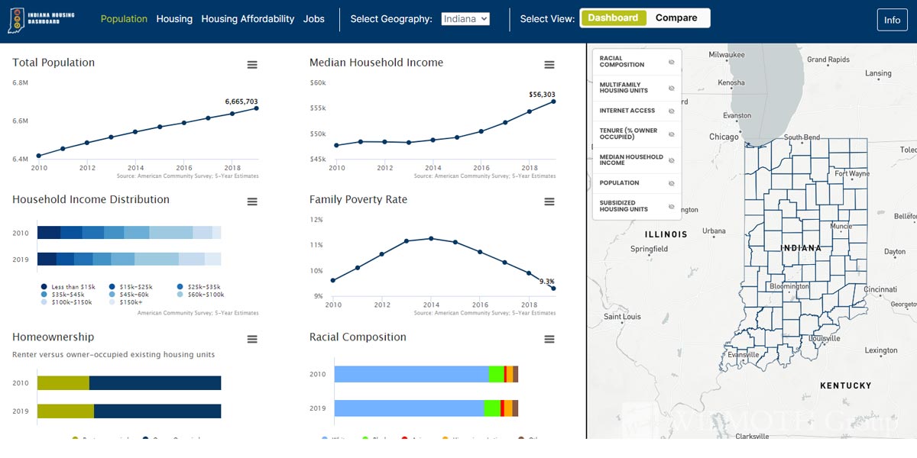The width and height of the screenshot is (917, 458).
Task: Click the 6,665,703 population value label
Action: (x=241, y=102)
